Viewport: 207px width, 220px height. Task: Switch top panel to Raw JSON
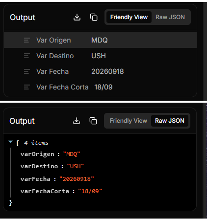pyautogui.click(x=170, y=17)
